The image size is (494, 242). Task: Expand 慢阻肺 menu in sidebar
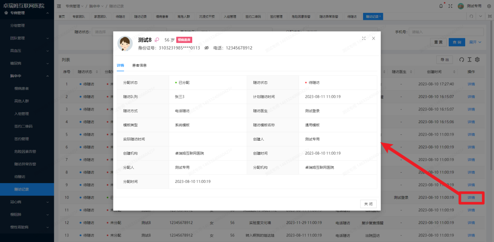pyautogui.click(x=27, y=214)
